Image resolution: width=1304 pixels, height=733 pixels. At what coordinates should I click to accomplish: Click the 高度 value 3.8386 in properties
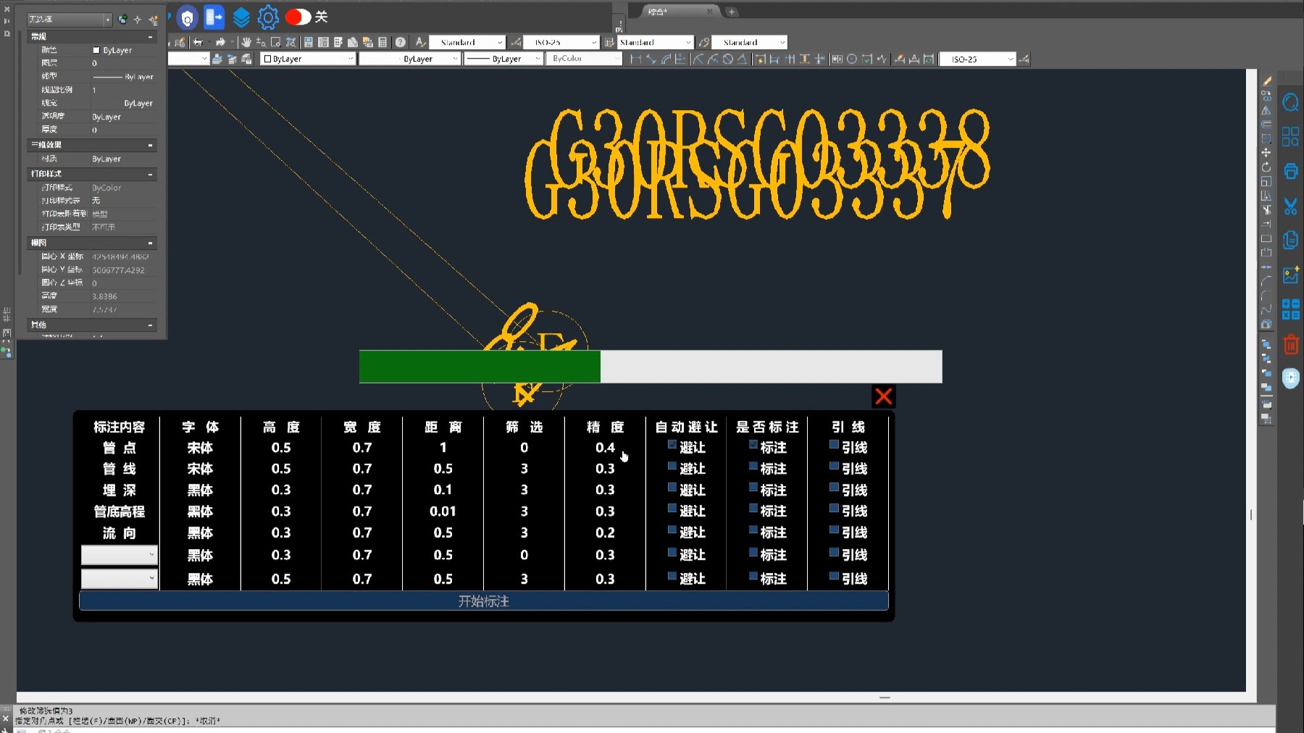point(105,296)
